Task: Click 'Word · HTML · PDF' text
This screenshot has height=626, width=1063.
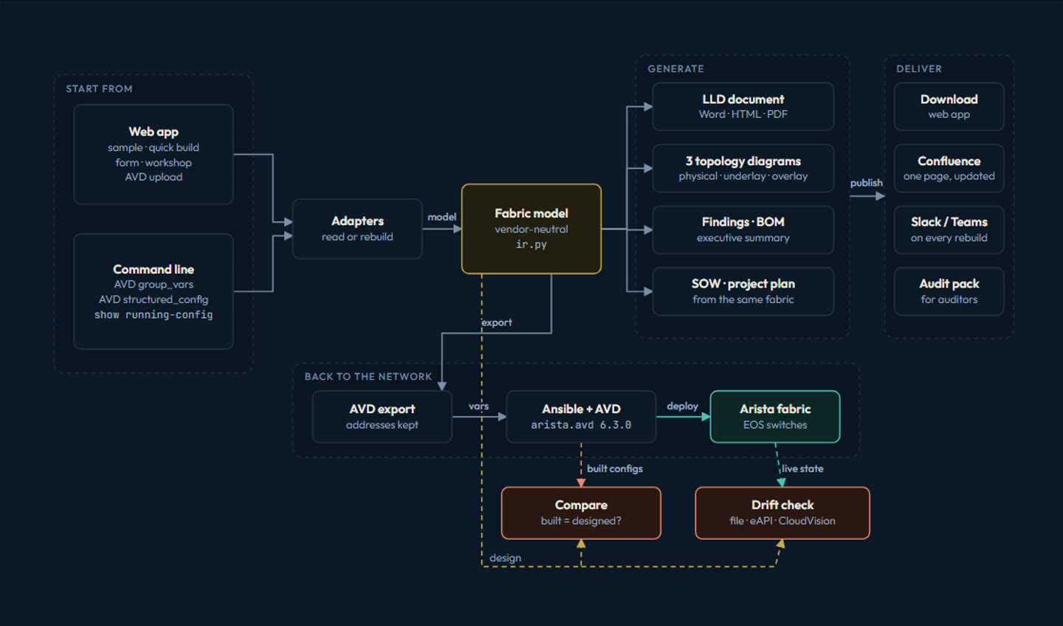Action: (x=743, y=114)
